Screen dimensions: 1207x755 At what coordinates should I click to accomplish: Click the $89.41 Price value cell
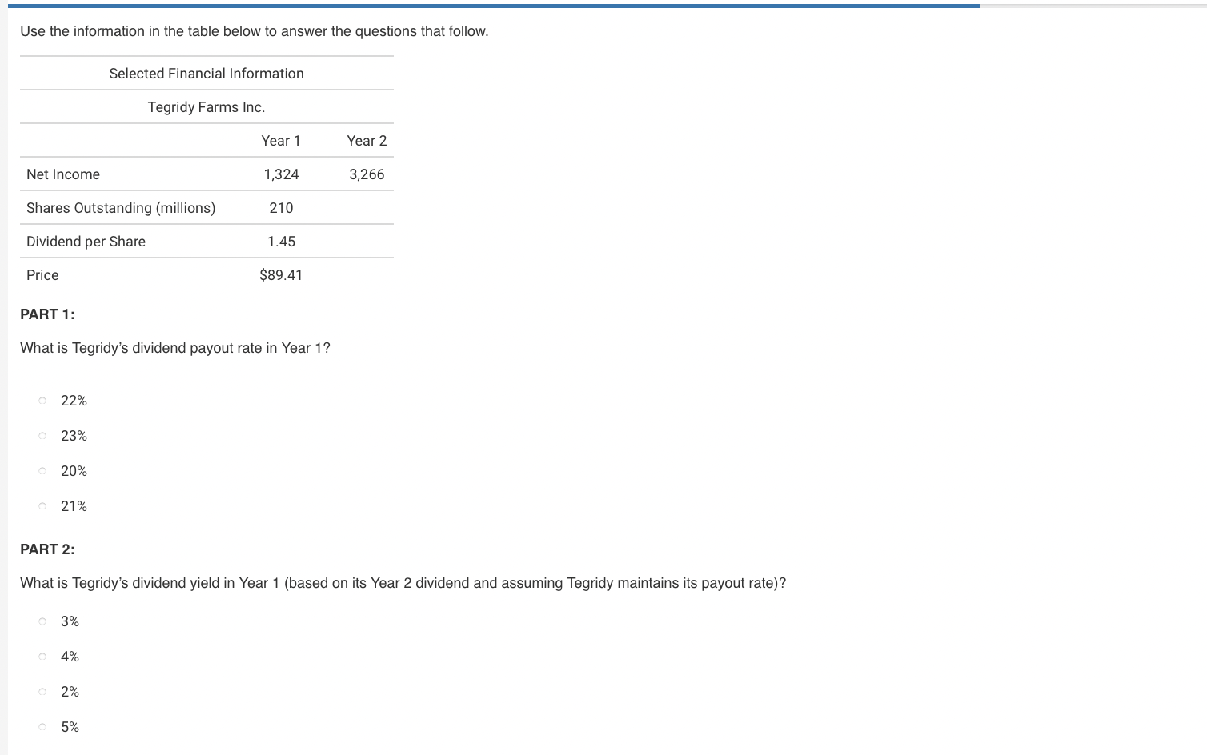(x=281, y=274)
